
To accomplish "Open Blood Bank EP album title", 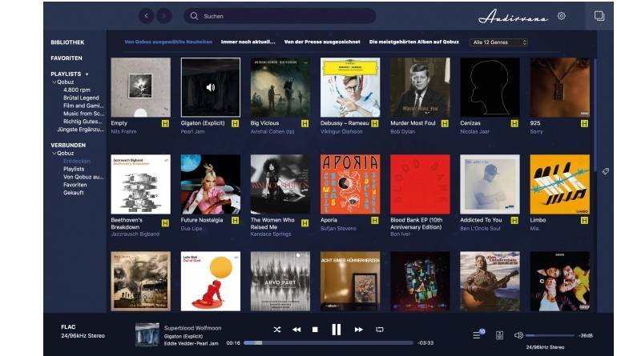I will (x=417, y=223).
